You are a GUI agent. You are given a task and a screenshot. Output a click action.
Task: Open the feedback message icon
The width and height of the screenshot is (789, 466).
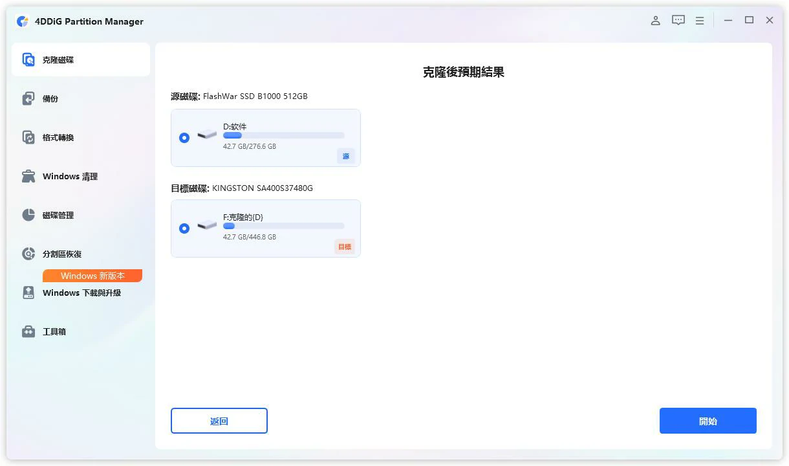[678, 21]
